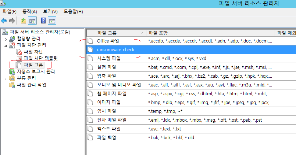Image resolution: width=296 pixels, height=155 pixels.
Task: Expand the 분류 관리 tree node
Action: click(6, 79)
